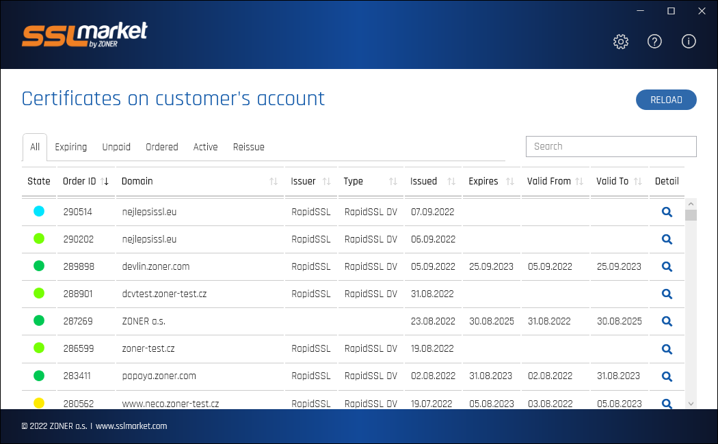Click the 25.09.2023 Valid To cell
The height and width of the screenshot is (444, 718).
pos(619,266)
